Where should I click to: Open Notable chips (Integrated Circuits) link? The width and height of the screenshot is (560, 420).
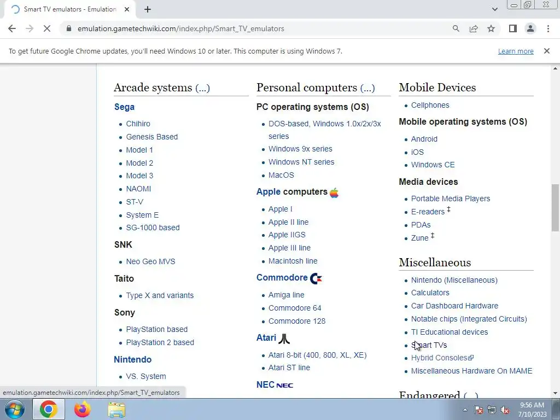click(469, 319)
